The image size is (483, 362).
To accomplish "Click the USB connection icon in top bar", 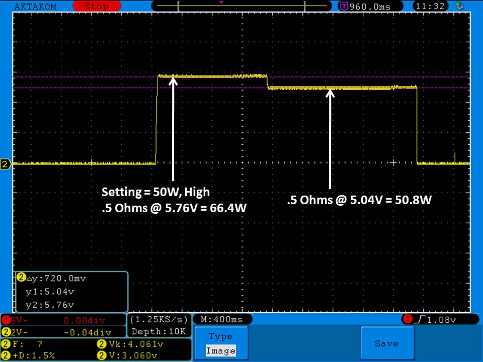I will 459,7.
